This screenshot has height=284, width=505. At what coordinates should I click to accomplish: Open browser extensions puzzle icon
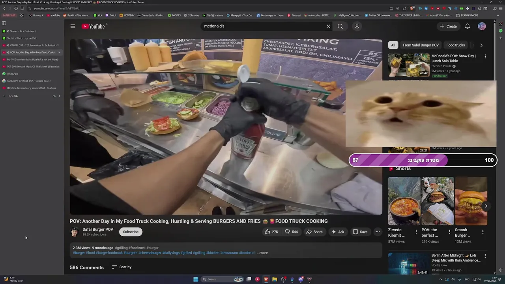pos(479,8)
